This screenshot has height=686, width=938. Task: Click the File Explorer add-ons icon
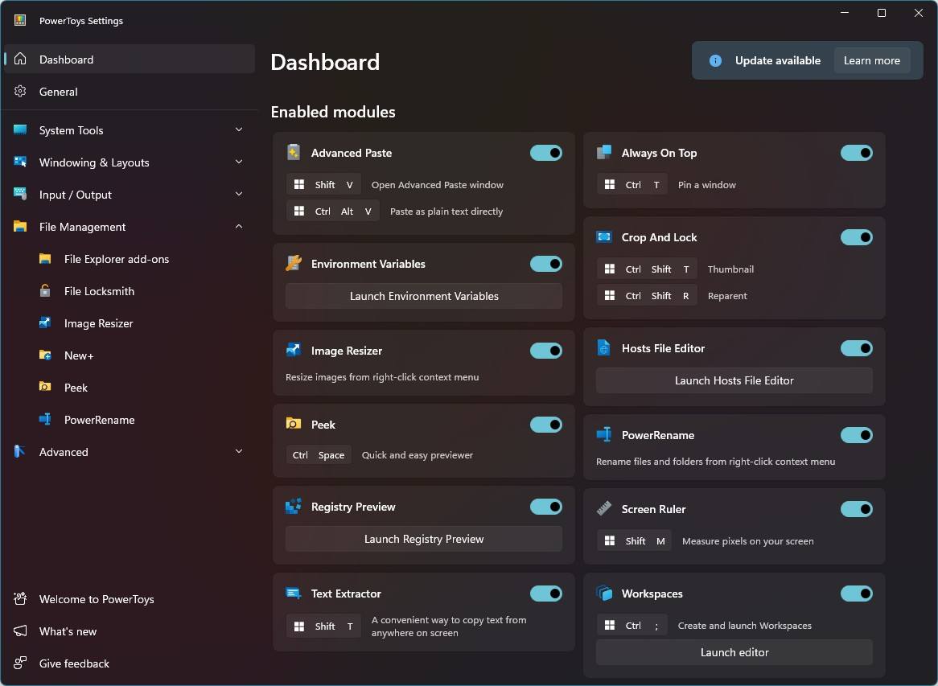click(x=45, y=258)
